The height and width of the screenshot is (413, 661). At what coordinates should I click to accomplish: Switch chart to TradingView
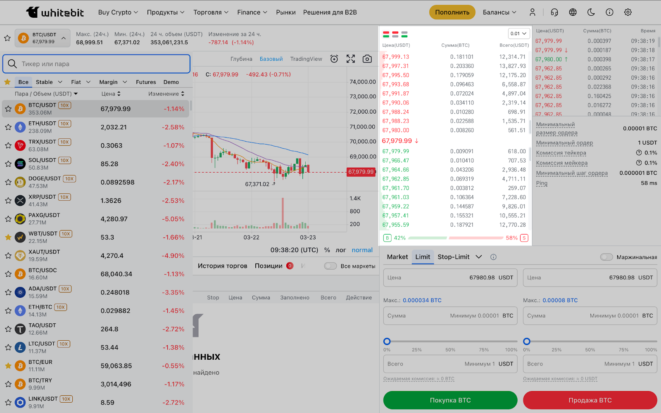coord(306,59)
